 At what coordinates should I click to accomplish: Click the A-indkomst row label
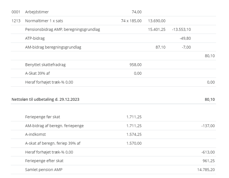click(x=36, y=134)
